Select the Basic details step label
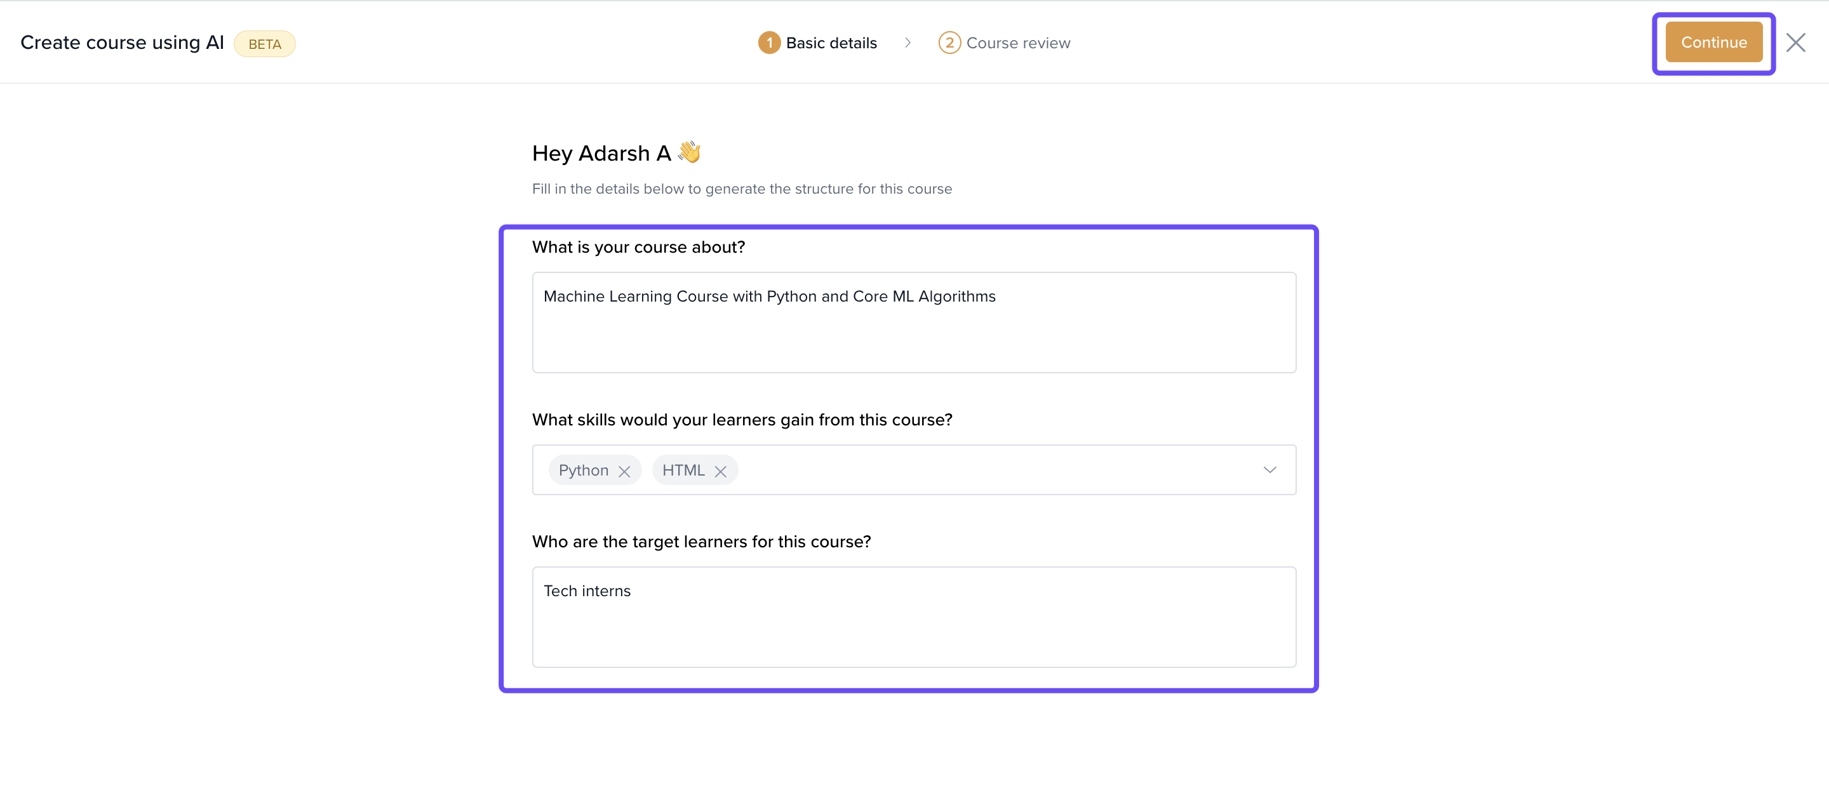 tap(831, 43)
